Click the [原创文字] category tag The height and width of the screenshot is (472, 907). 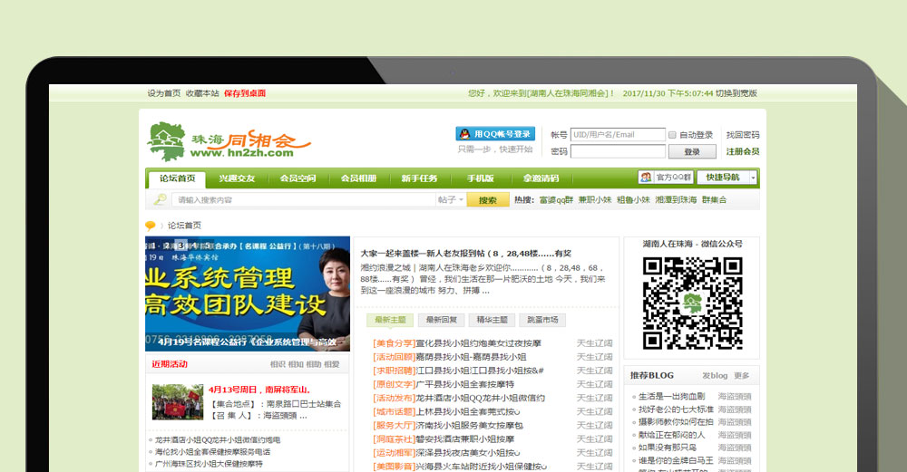coord(394,384)
